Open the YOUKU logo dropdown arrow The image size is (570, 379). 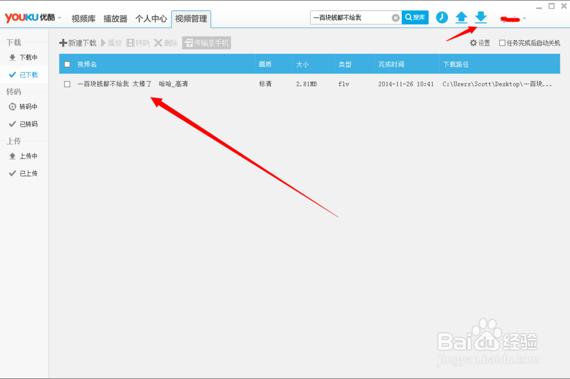tap(59, 17)
